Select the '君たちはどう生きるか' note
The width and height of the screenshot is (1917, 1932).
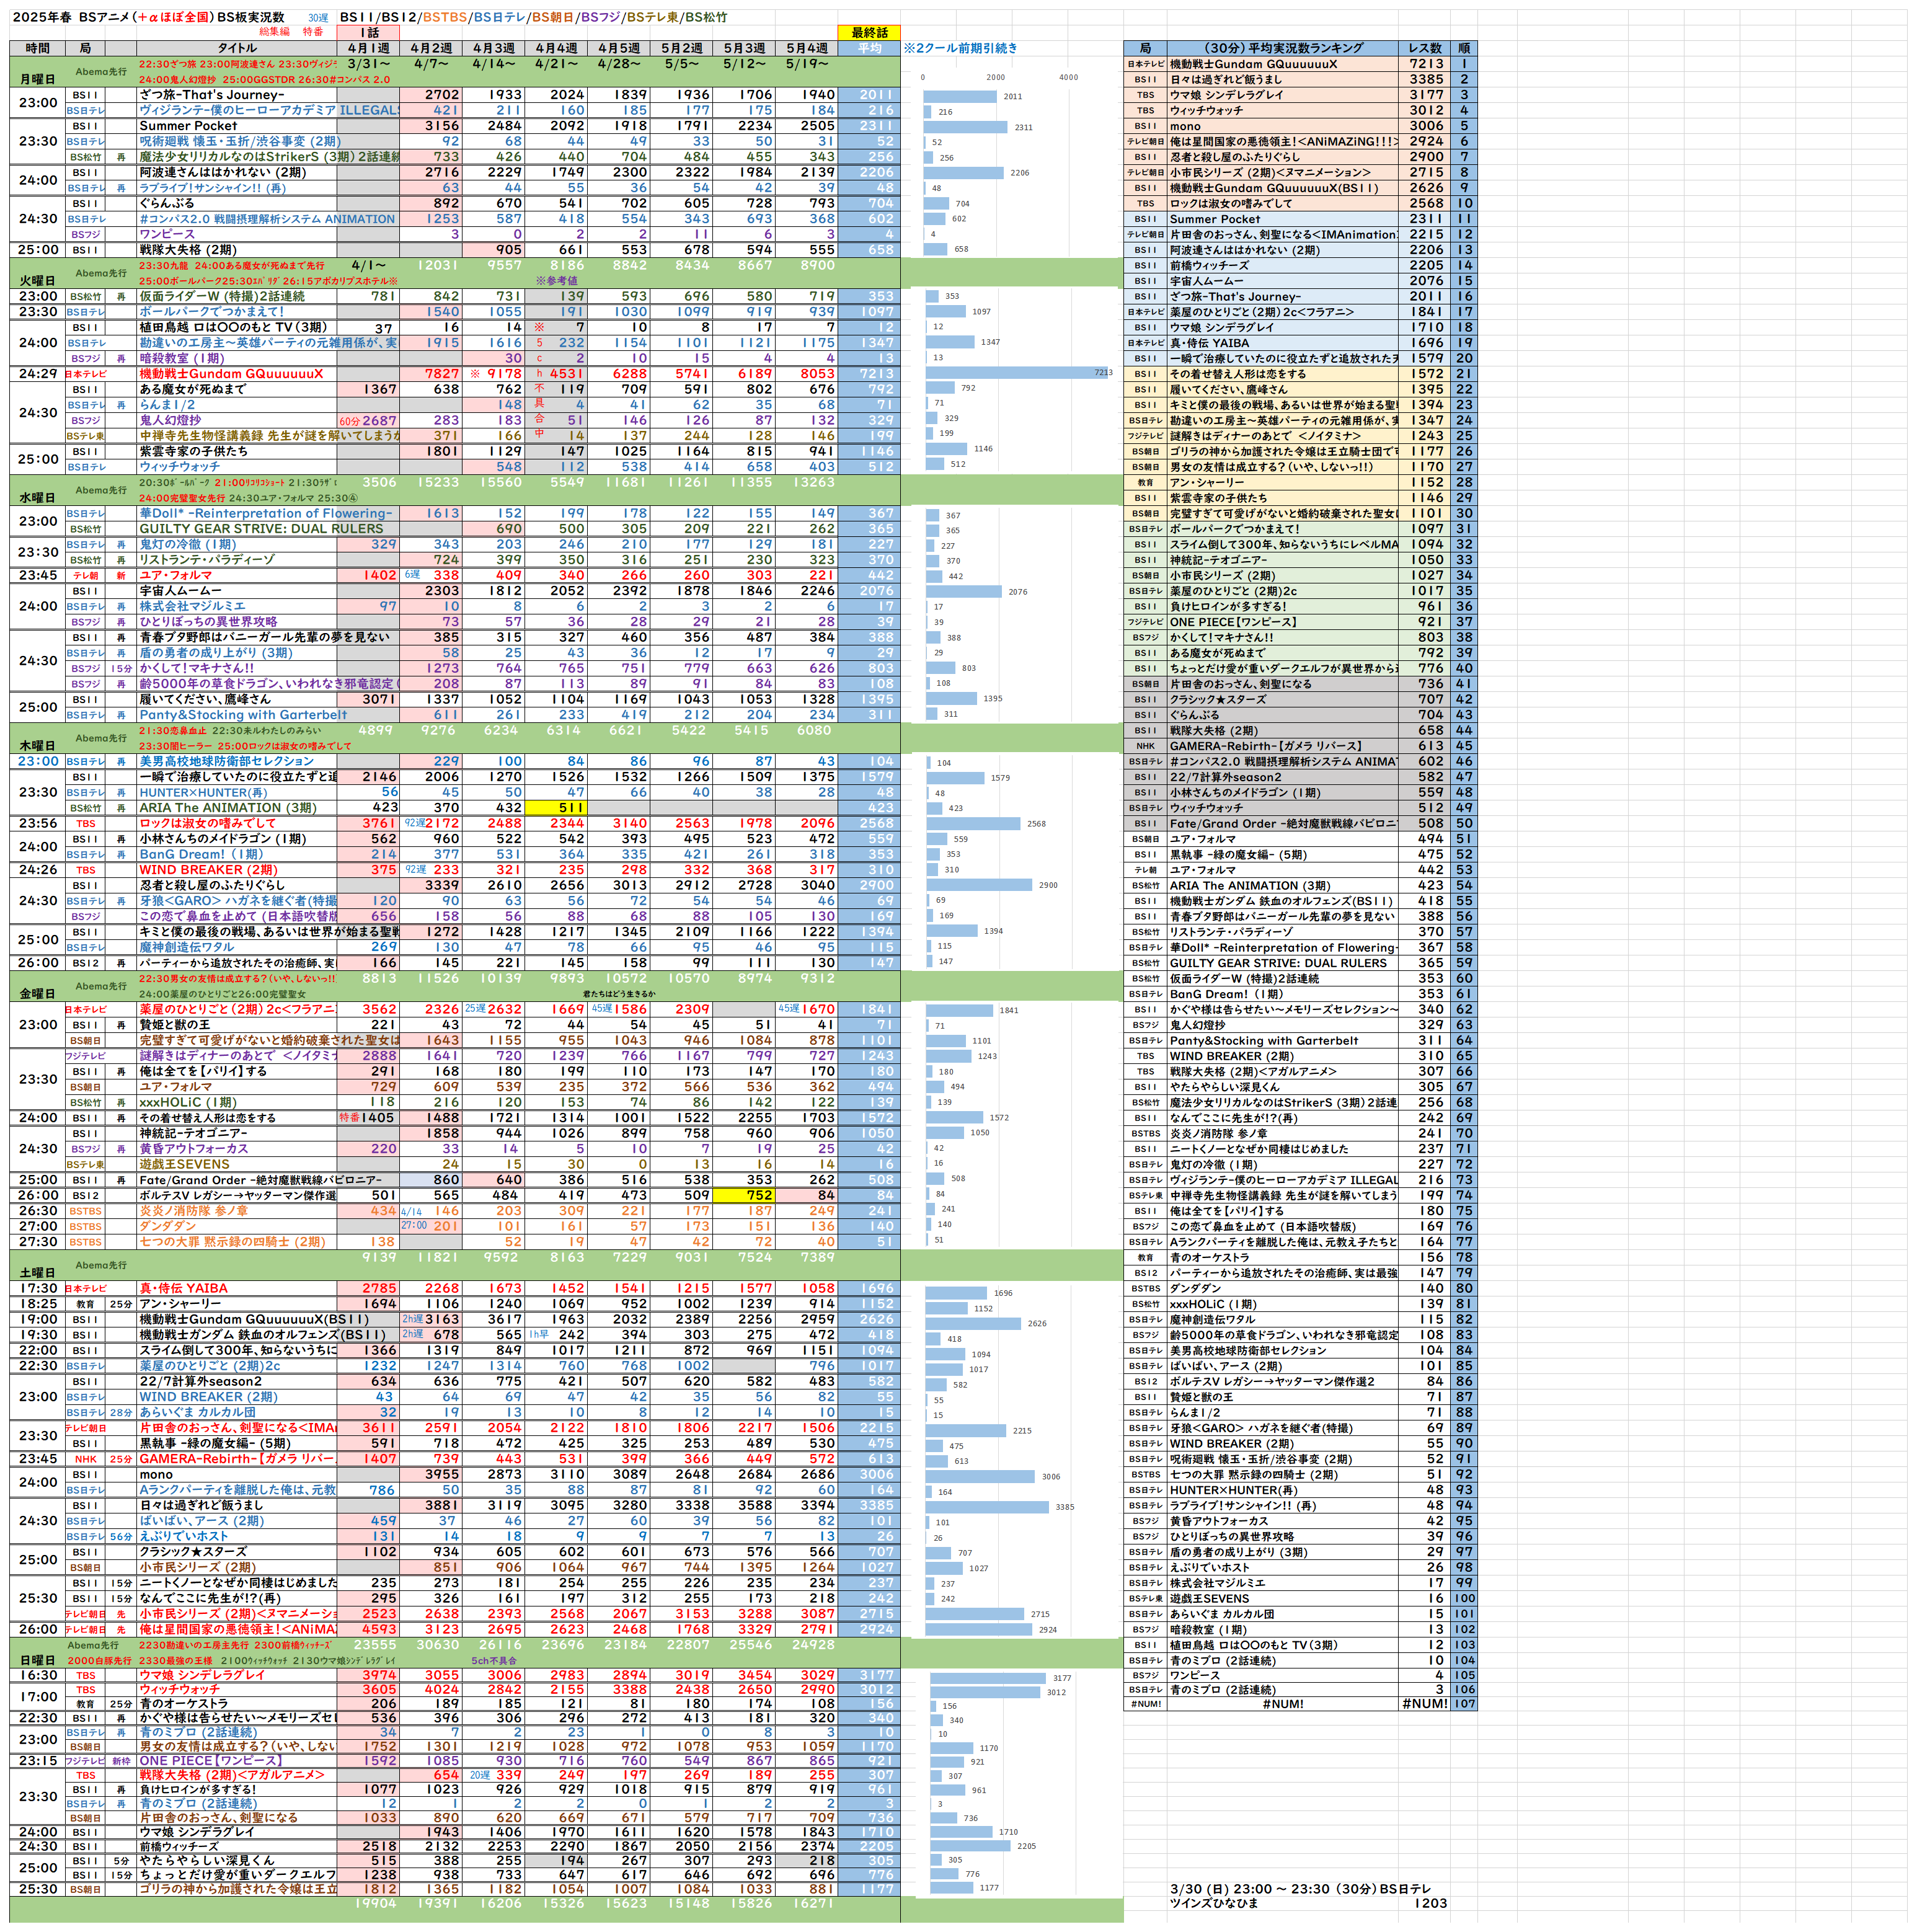(619, 994)
